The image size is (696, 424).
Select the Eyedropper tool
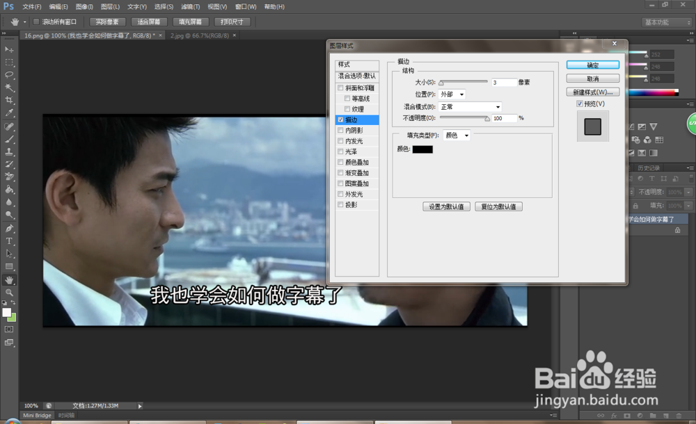click(x=9, y=113)
